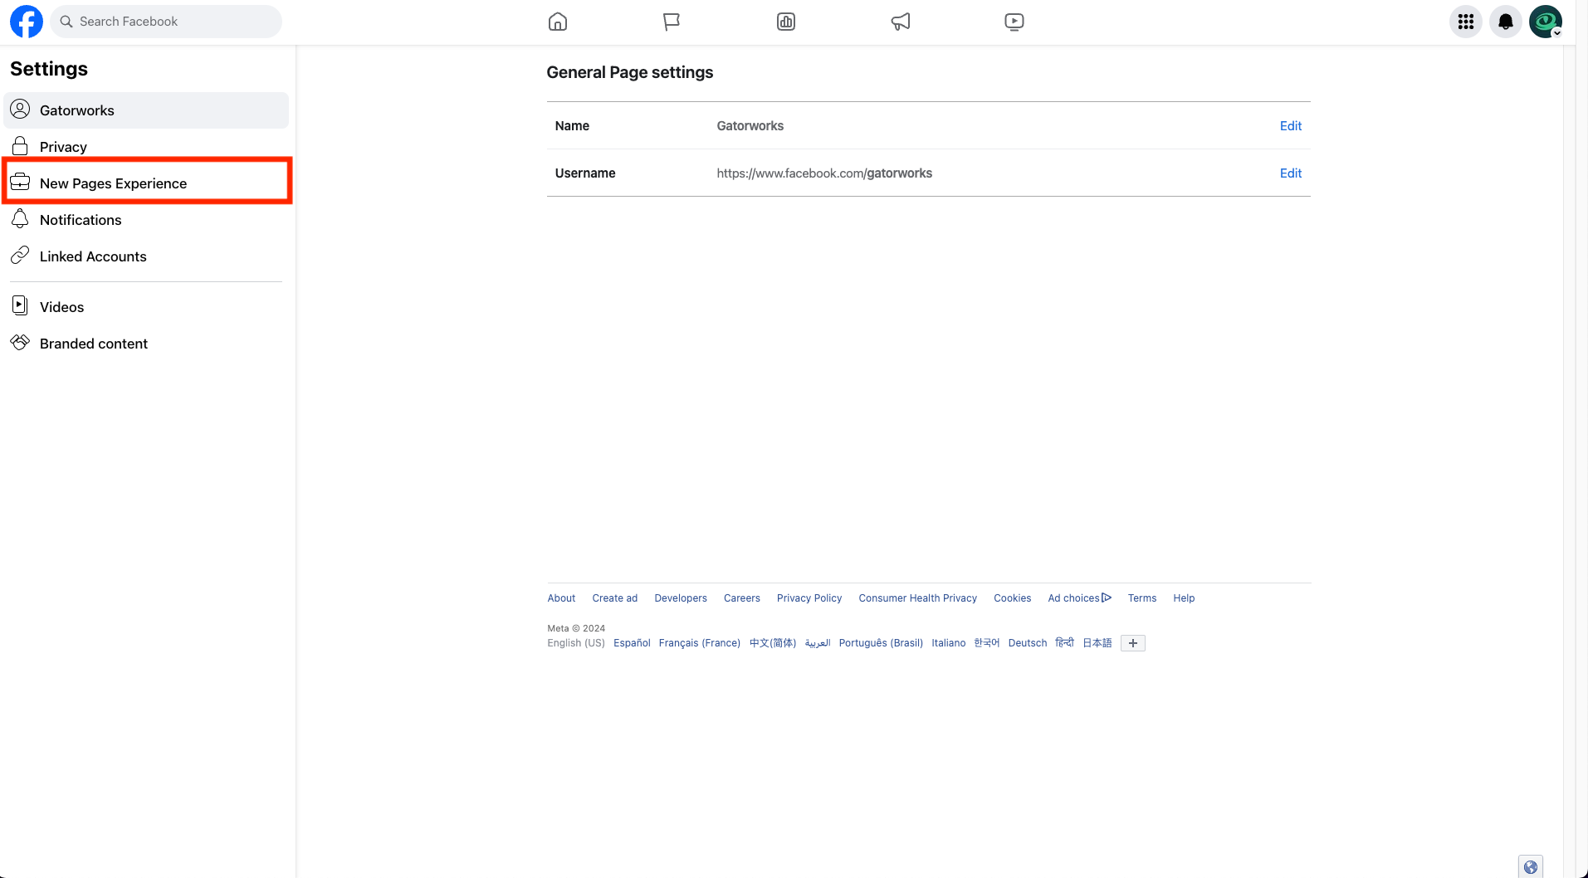1588x878 pixels.
Task: Open the Pages flag icon
Action: point(671,21)
